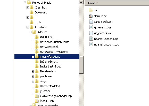Expand the CrashRpt folder node
This screenshot has height=106, width=149.
pyautogui.click(x=28, y=7)
